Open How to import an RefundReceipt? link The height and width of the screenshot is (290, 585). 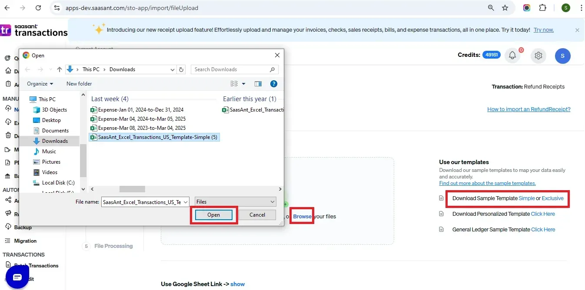point(529,109)
